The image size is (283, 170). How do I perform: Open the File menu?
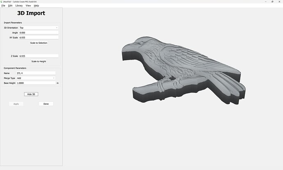3,6
